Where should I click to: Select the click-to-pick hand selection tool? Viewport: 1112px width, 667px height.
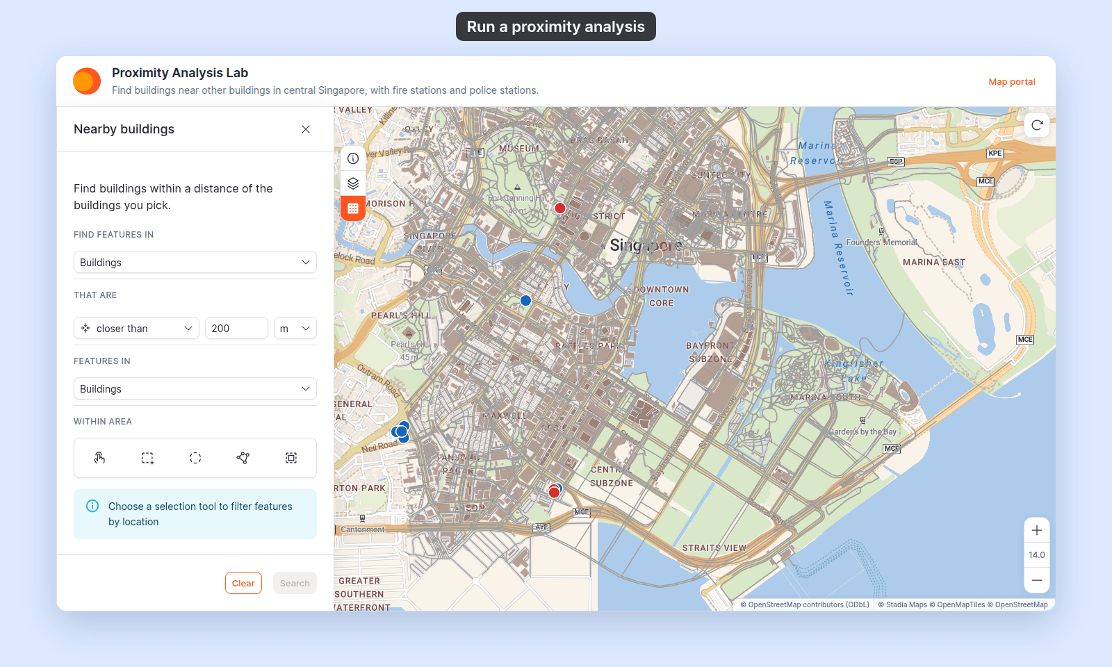(x=99, y=458)
